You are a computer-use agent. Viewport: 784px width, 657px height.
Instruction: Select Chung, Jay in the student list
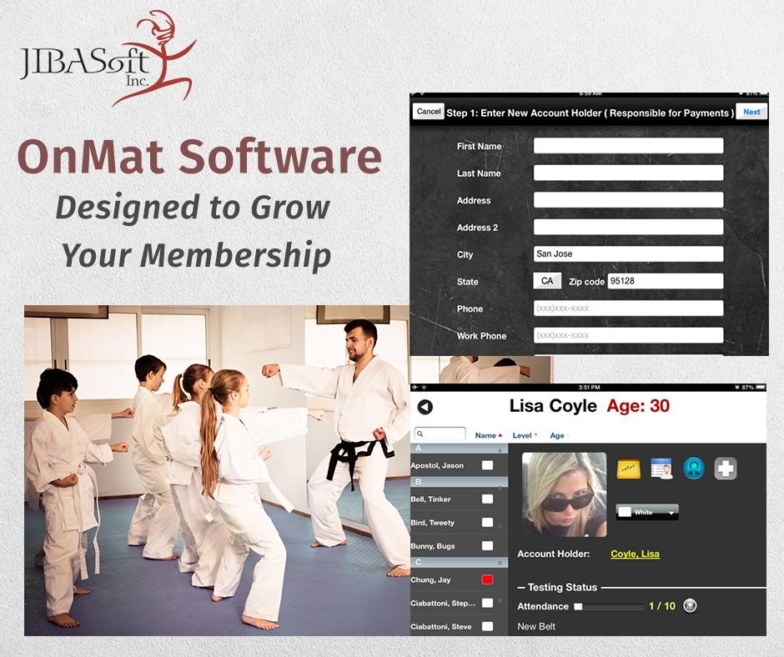pyautogui.click(x=430, y=579)
